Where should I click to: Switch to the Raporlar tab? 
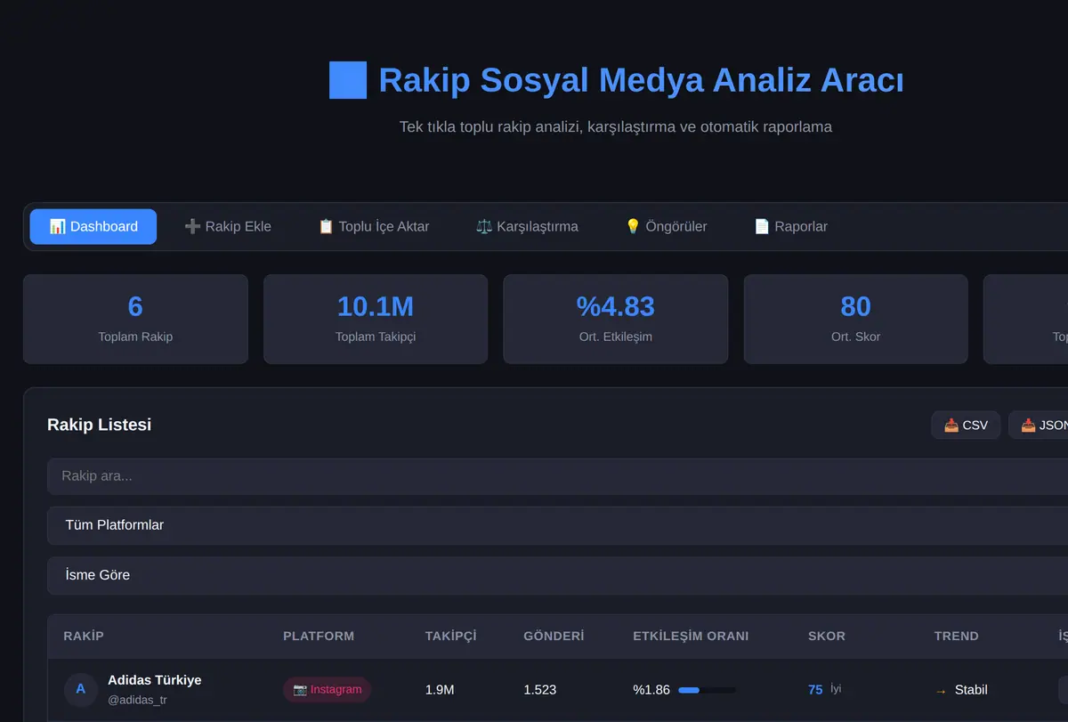[x=791, y=226]
